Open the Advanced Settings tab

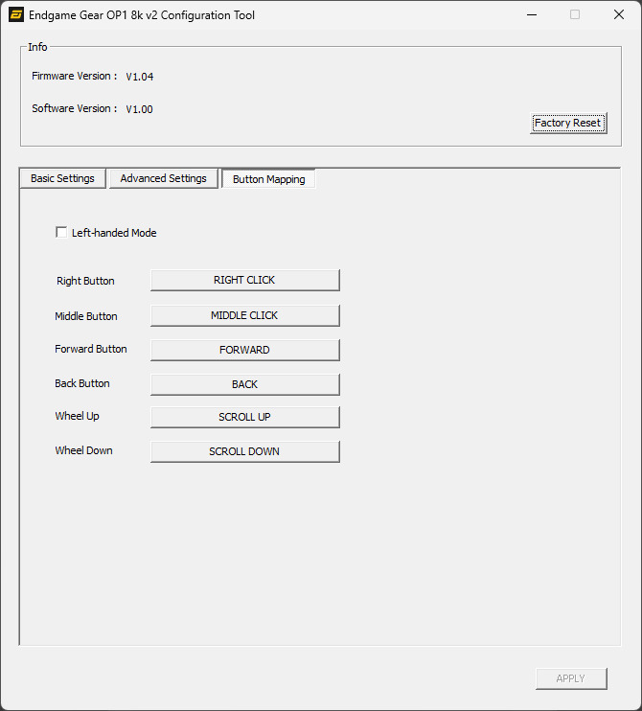pos(163,179)
